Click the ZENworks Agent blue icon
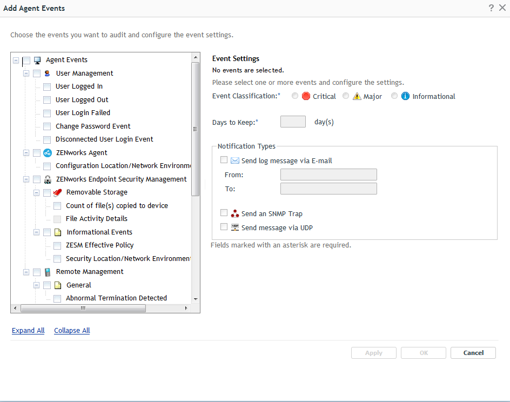The width and height of the screenshot is (510, 402). 48,153
